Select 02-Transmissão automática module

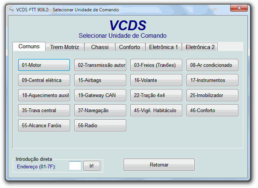click(100, 65)
